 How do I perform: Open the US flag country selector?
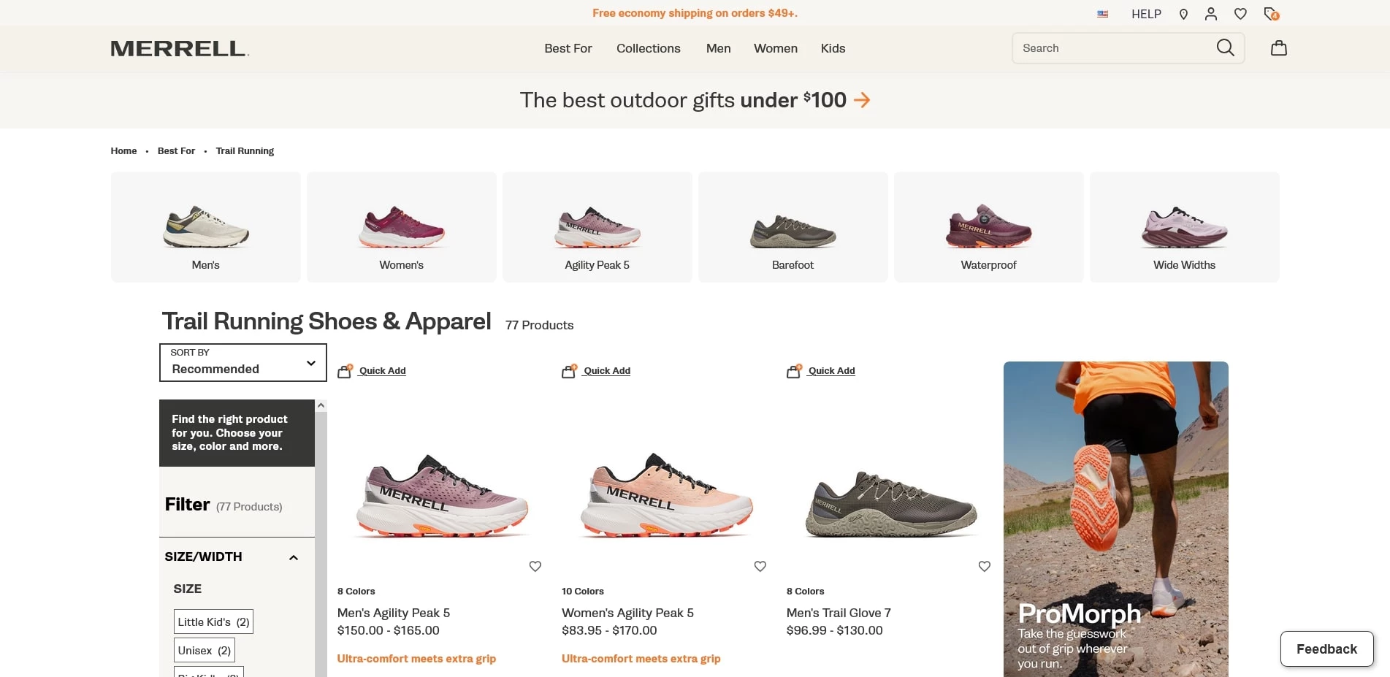tap(1102, 13)
